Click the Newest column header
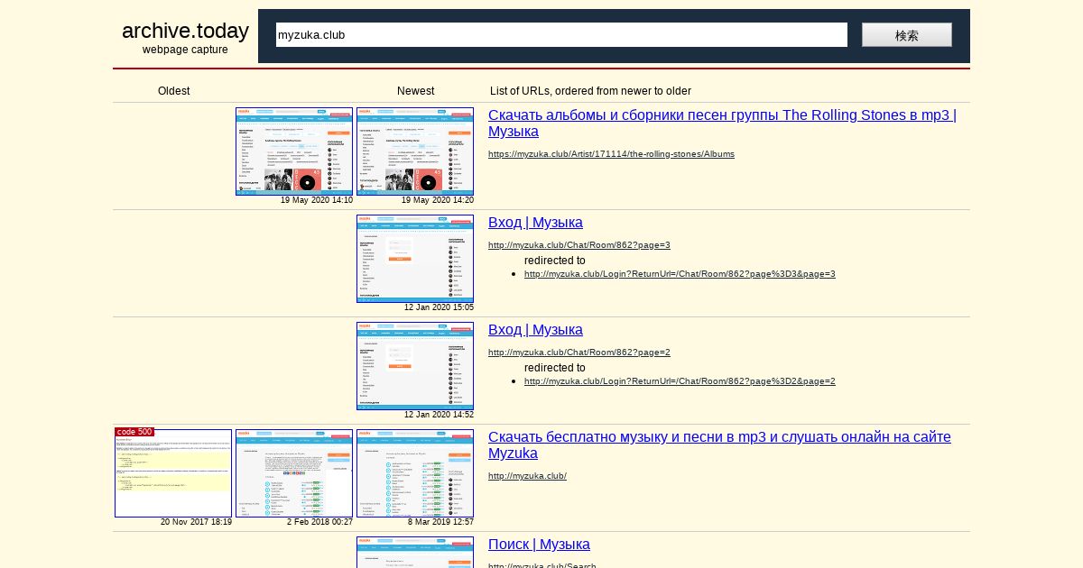1083x568 pixels. click(415, 91)
